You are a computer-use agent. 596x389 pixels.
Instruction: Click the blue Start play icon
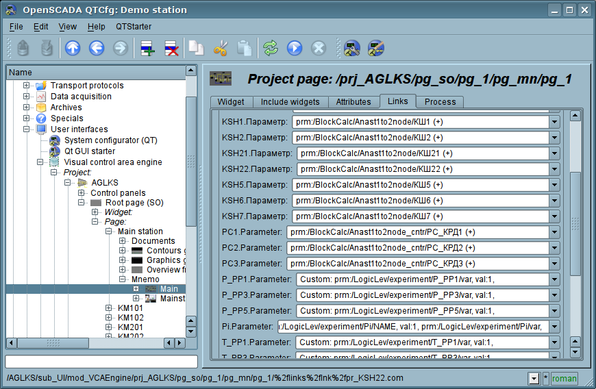pos(295,48)
